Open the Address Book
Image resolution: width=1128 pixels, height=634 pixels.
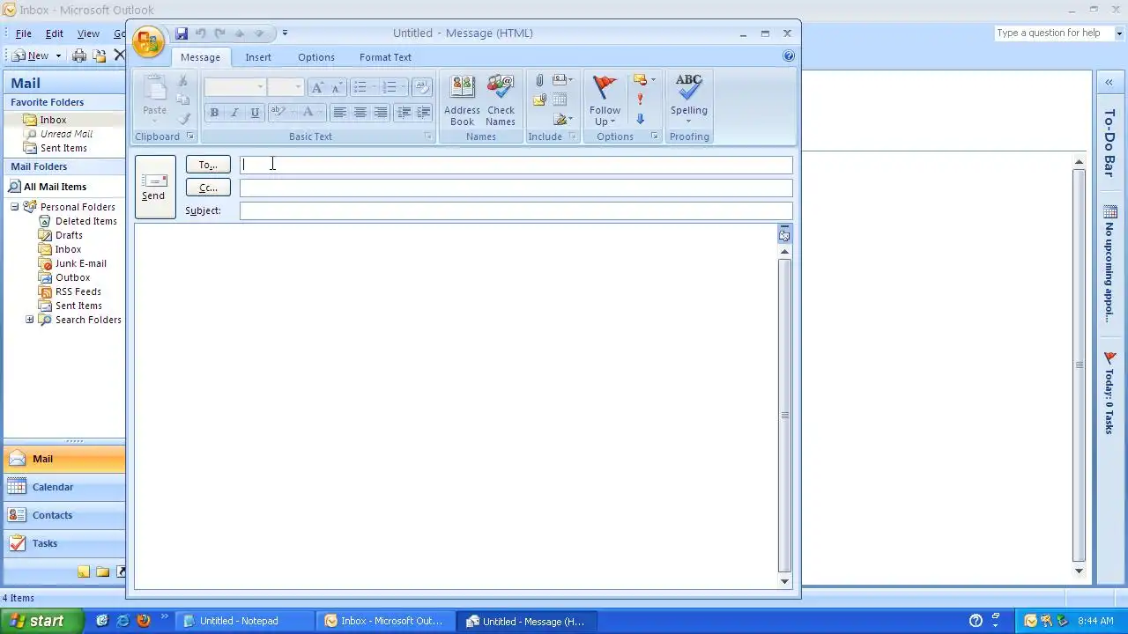[x=462, y=100]
